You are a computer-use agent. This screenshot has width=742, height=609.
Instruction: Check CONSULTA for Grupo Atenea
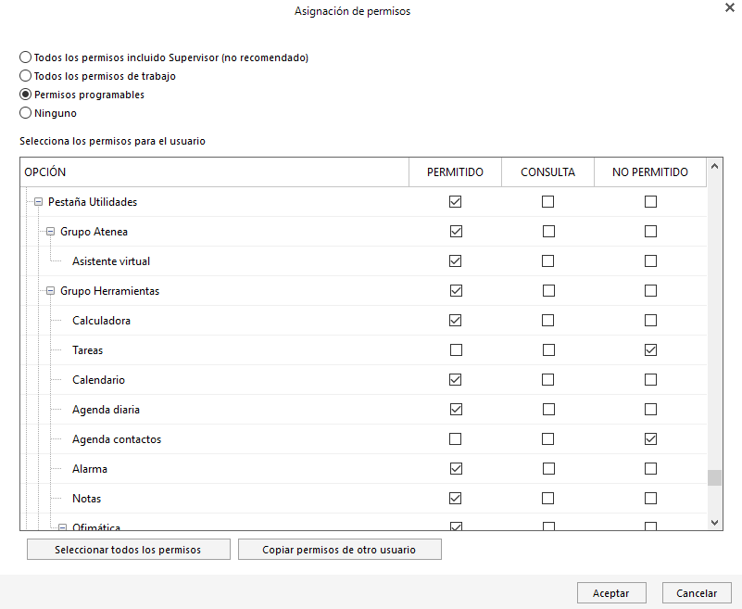[549, 232]
